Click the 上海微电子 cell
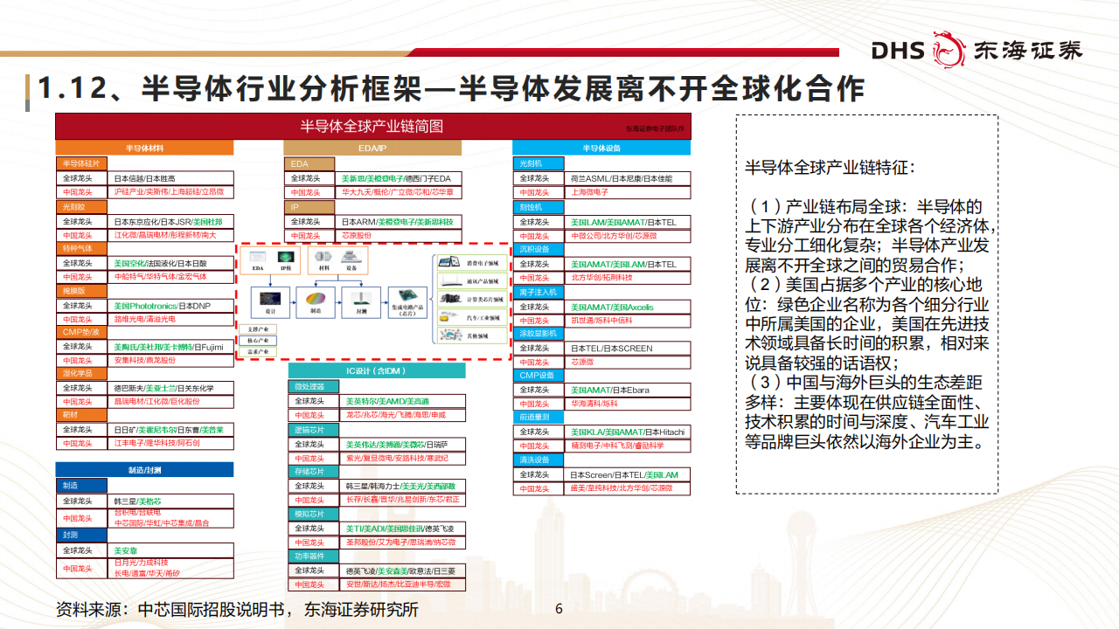Viewport: 1119px width, 629px height. coord(628,192)
